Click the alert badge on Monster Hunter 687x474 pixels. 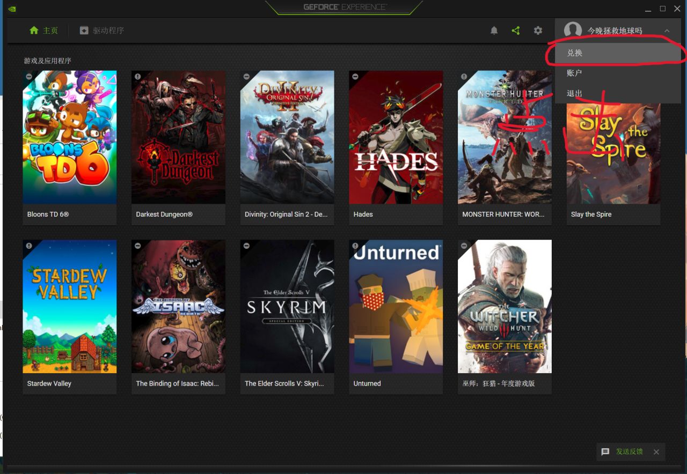click(x=464, y=77)
